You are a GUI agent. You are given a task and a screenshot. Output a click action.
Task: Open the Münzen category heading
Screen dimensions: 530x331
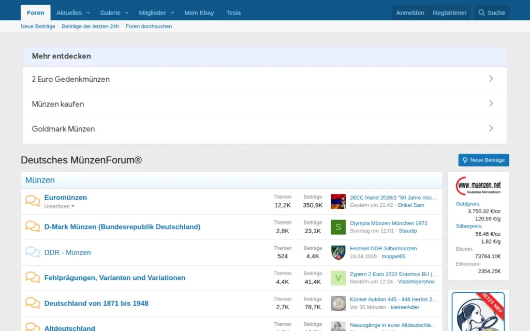[40, 180]
